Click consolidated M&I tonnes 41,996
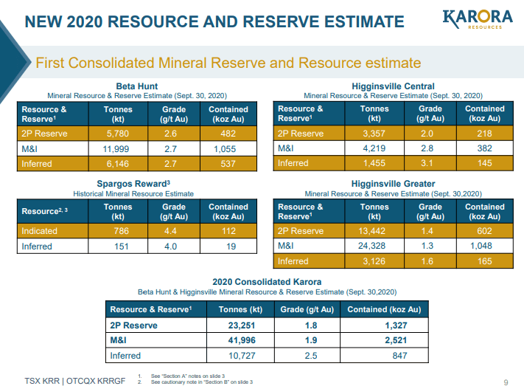Viewport: 524px width, 386px height. tap(242, 340)
